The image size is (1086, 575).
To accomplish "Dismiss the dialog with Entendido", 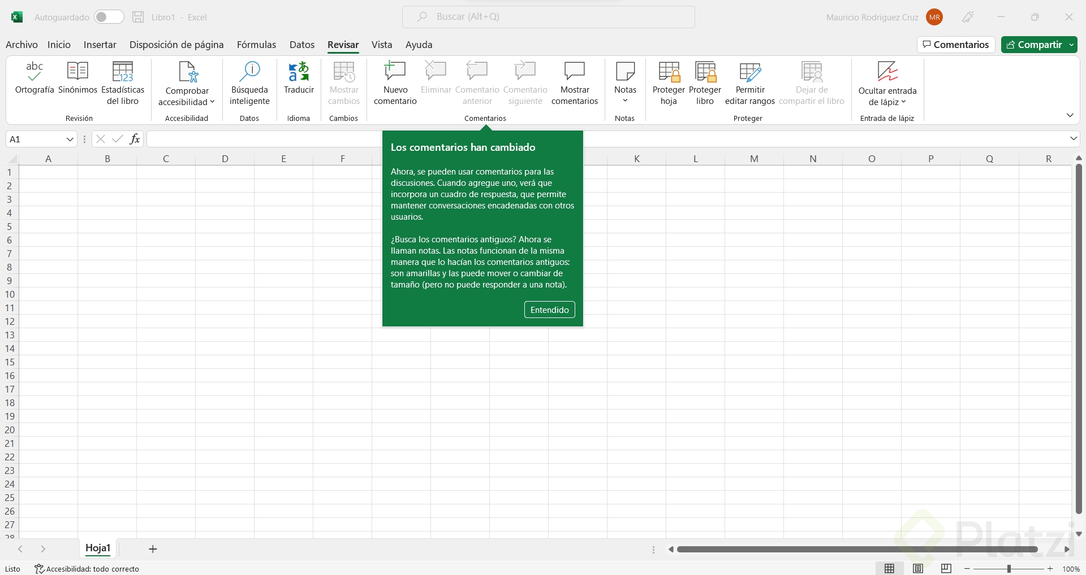I will (x=549, y=310).
